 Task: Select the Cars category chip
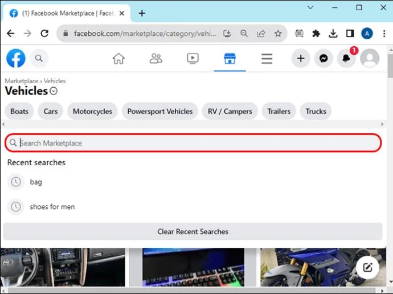[50, 111]
